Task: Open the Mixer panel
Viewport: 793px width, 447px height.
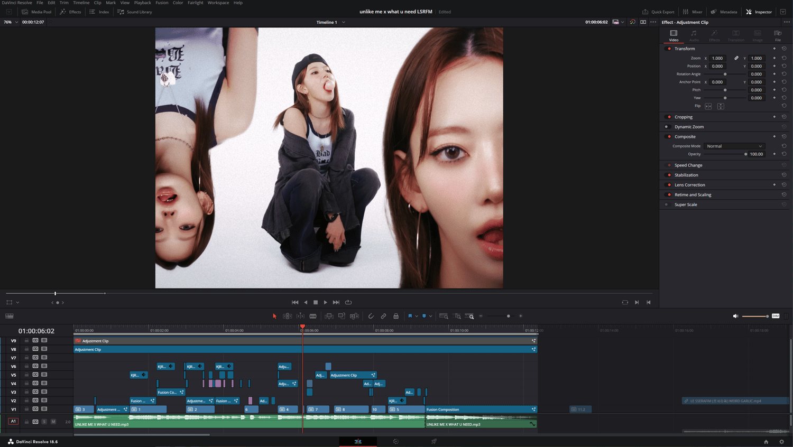Action: point(693,12)
